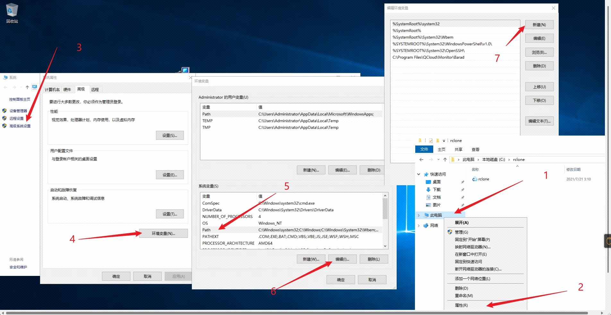Open the 安全和维护 link

click(18, 267)
